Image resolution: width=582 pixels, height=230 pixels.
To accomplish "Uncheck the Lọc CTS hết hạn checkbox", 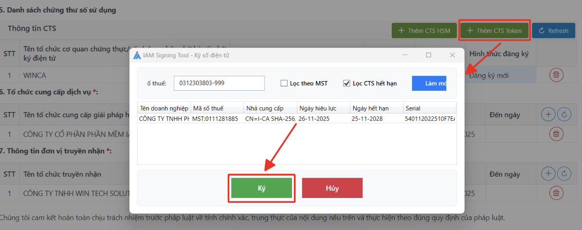I will (346, 83).
